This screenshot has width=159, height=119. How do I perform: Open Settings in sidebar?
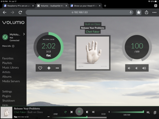coord(7,92)
